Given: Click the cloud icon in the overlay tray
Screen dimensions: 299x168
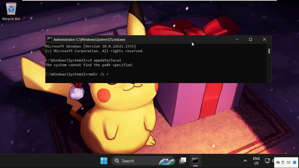Looking at the screenshot, I should pos(278,162).
